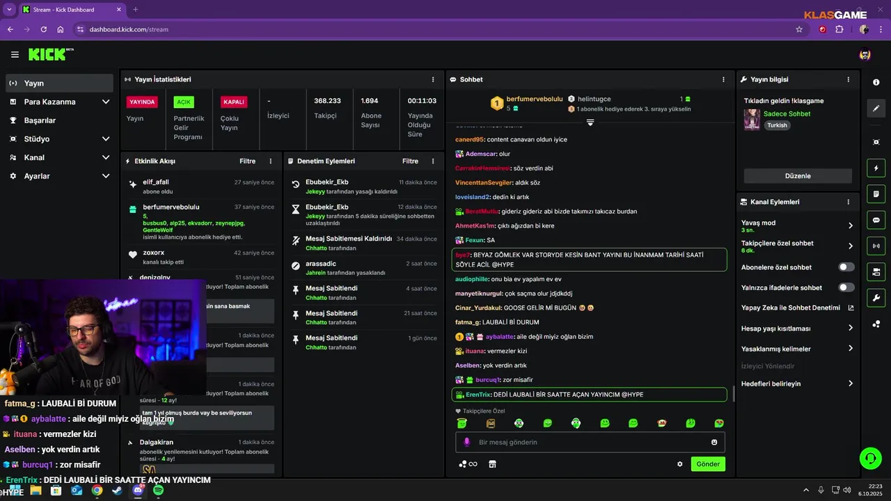Open the hamburger menu next to the KICK logo
Viewport: 891px width, 501px height.
(x=15, y=54)
